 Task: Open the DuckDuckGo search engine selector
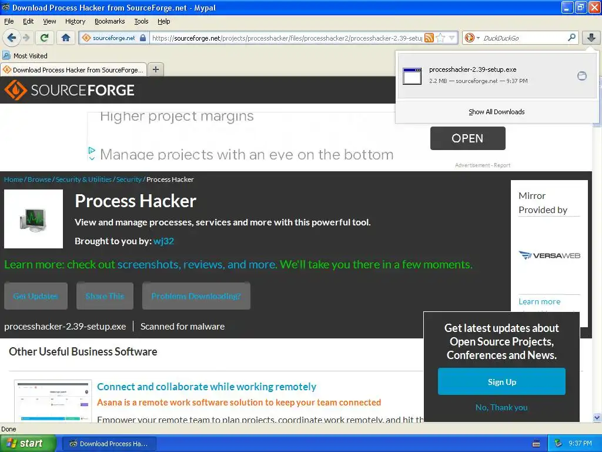pyautogui.click(x=472, y=38)
